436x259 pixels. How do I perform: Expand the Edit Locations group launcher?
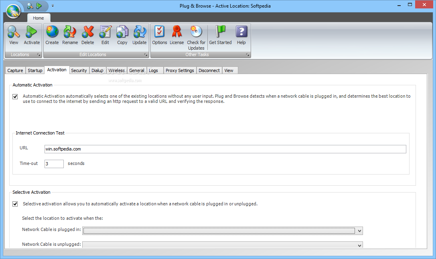click(146, 55)
